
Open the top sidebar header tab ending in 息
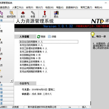pos(7,21)
